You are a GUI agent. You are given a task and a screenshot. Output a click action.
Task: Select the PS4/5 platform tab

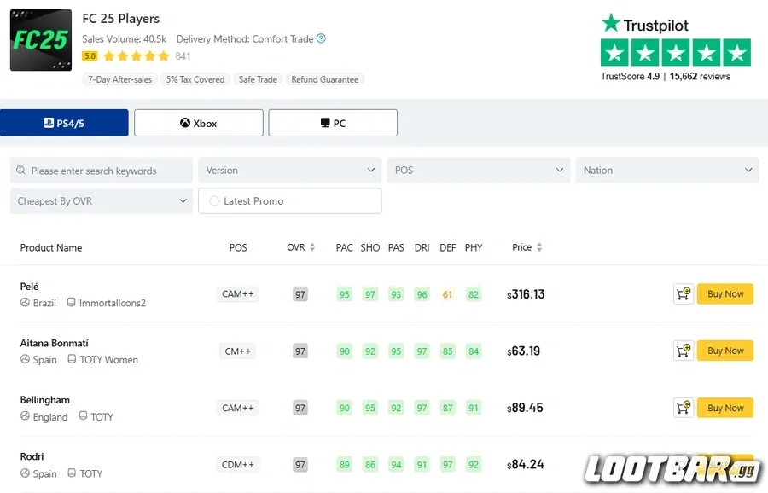pyautogui.click(x=64, y=123)
